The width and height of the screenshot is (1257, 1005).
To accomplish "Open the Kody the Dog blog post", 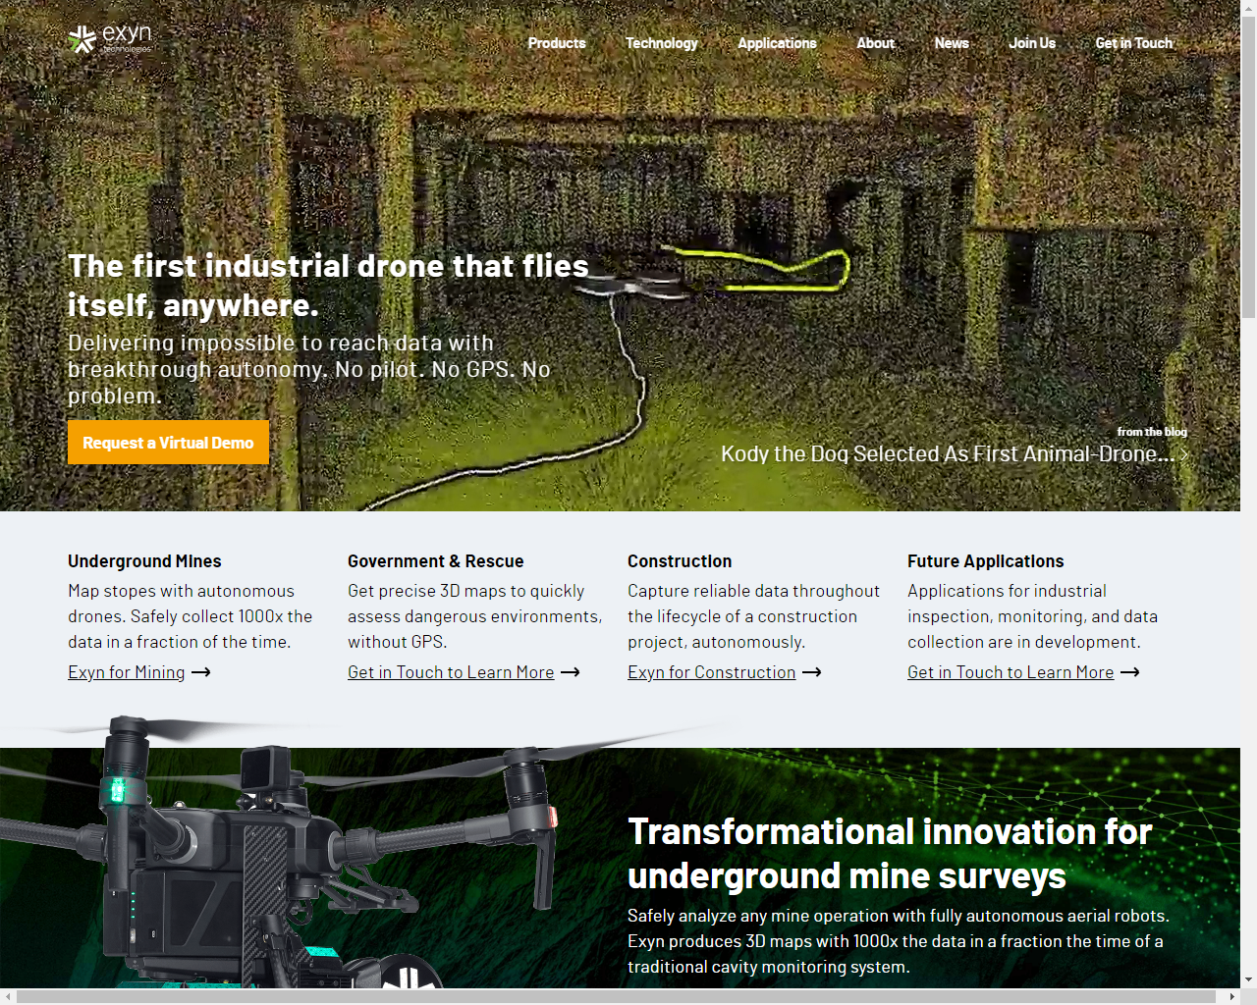I will [948, 453].
